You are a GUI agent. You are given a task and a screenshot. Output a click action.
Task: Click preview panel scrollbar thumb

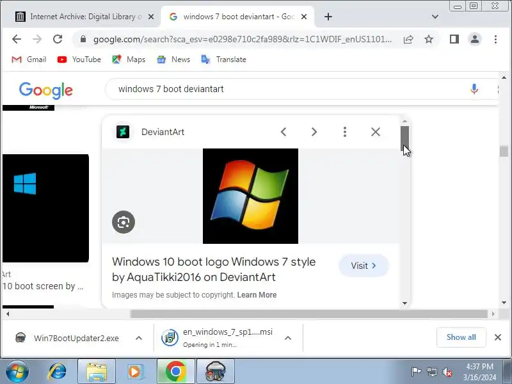coord(404,139)
